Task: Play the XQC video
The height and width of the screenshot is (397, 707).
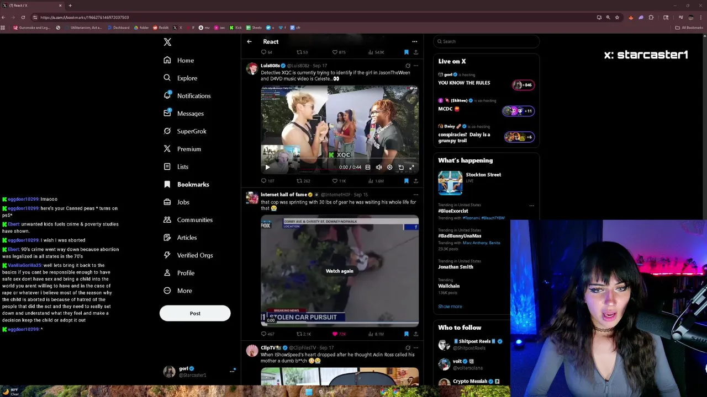Action: (267, 167)
